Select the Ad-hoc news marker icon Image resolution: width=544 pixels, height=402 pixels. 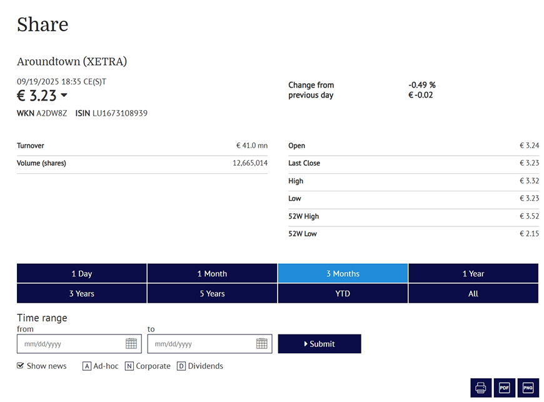88,366
